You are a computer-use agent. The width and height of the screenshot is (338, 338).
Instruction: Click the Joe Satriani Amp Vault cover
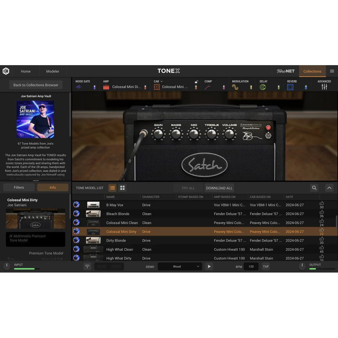point(35,120)
